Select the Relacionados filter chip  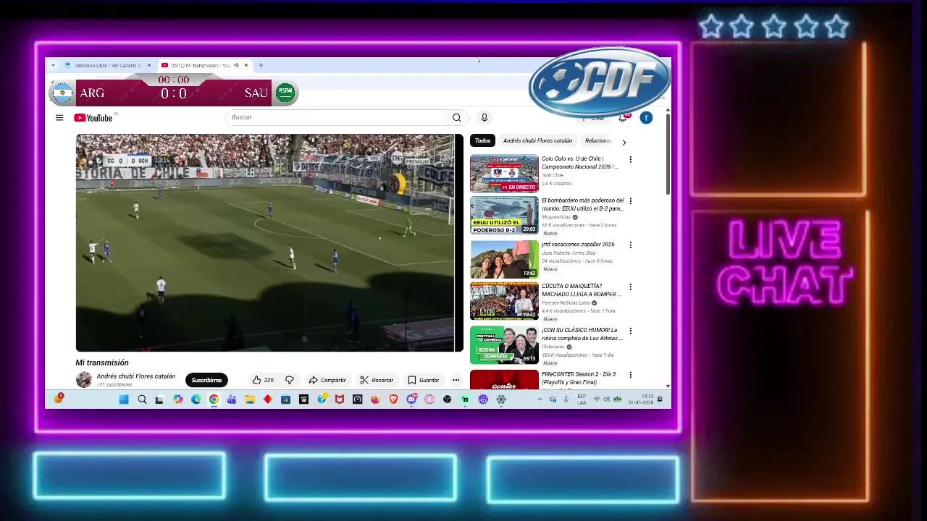(598, 140)
